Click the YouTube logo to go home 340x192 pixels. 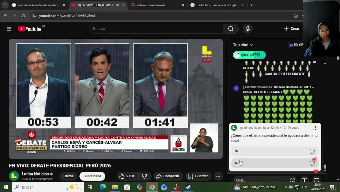click(30, 29)
